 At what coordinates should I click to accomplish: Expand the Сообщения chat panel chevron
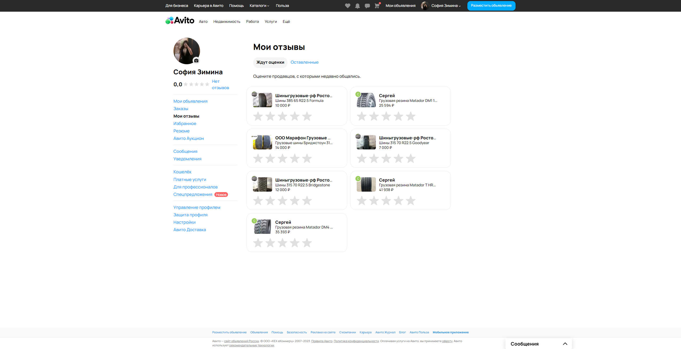coord(565,344)
